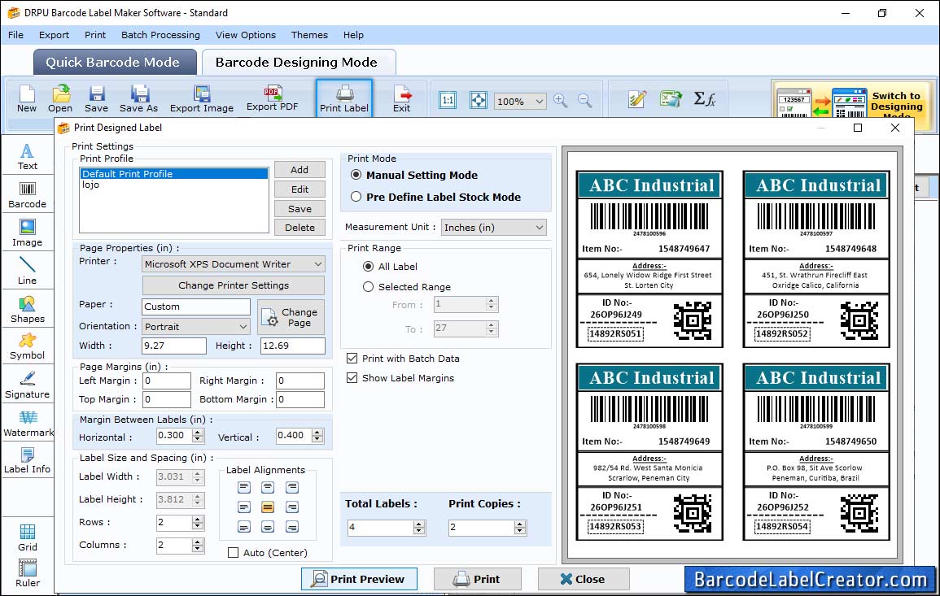This screenshot has height=596, width=940.
Task: Open the File menu
Action: [15, 35]
